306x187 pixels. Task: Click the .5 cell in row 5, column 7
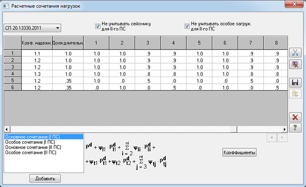pyautogui.click(x=250, y=81)
